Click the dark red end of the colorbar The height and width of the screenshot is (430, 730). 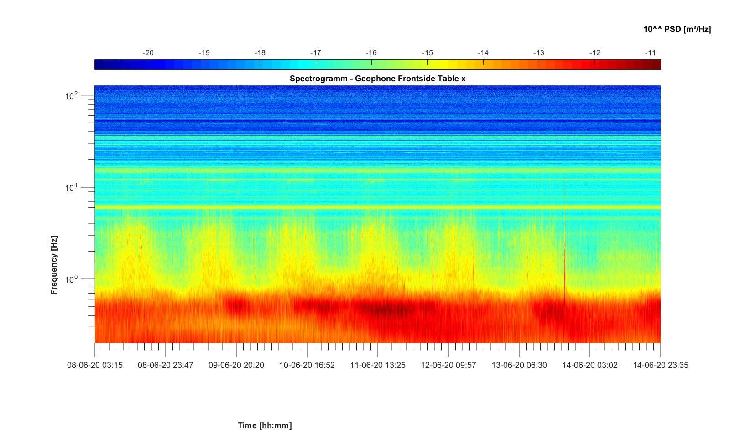pos(656,65)
